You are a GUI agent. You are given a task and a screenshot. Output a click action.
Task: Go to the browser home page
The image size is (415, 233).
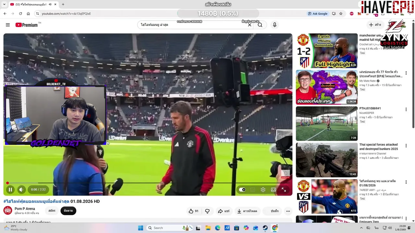tap(28, 14)
